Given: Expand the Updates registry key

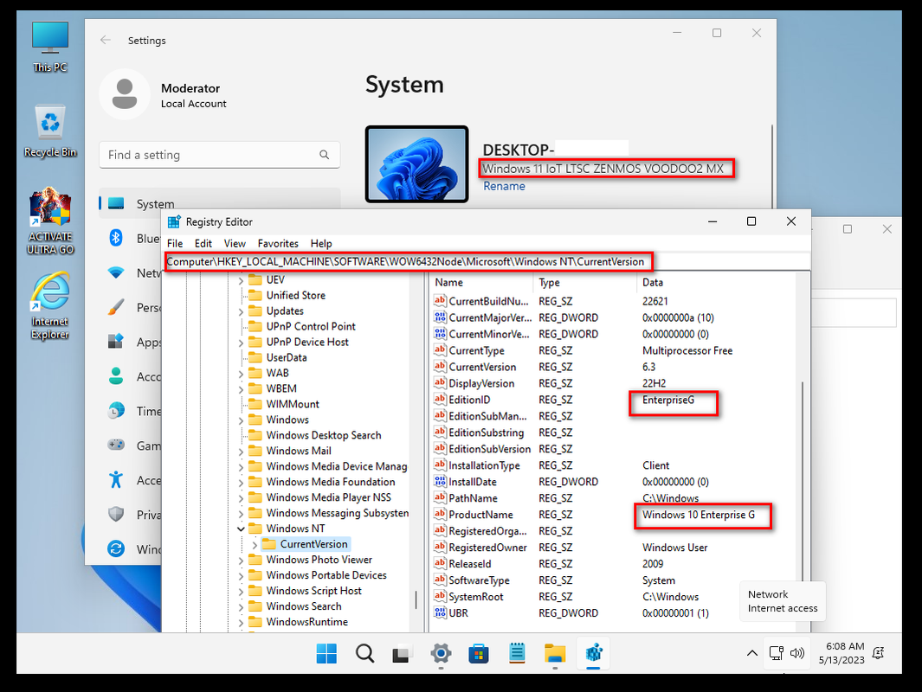Looking at the screenshot, I should [x=241, y=311].
